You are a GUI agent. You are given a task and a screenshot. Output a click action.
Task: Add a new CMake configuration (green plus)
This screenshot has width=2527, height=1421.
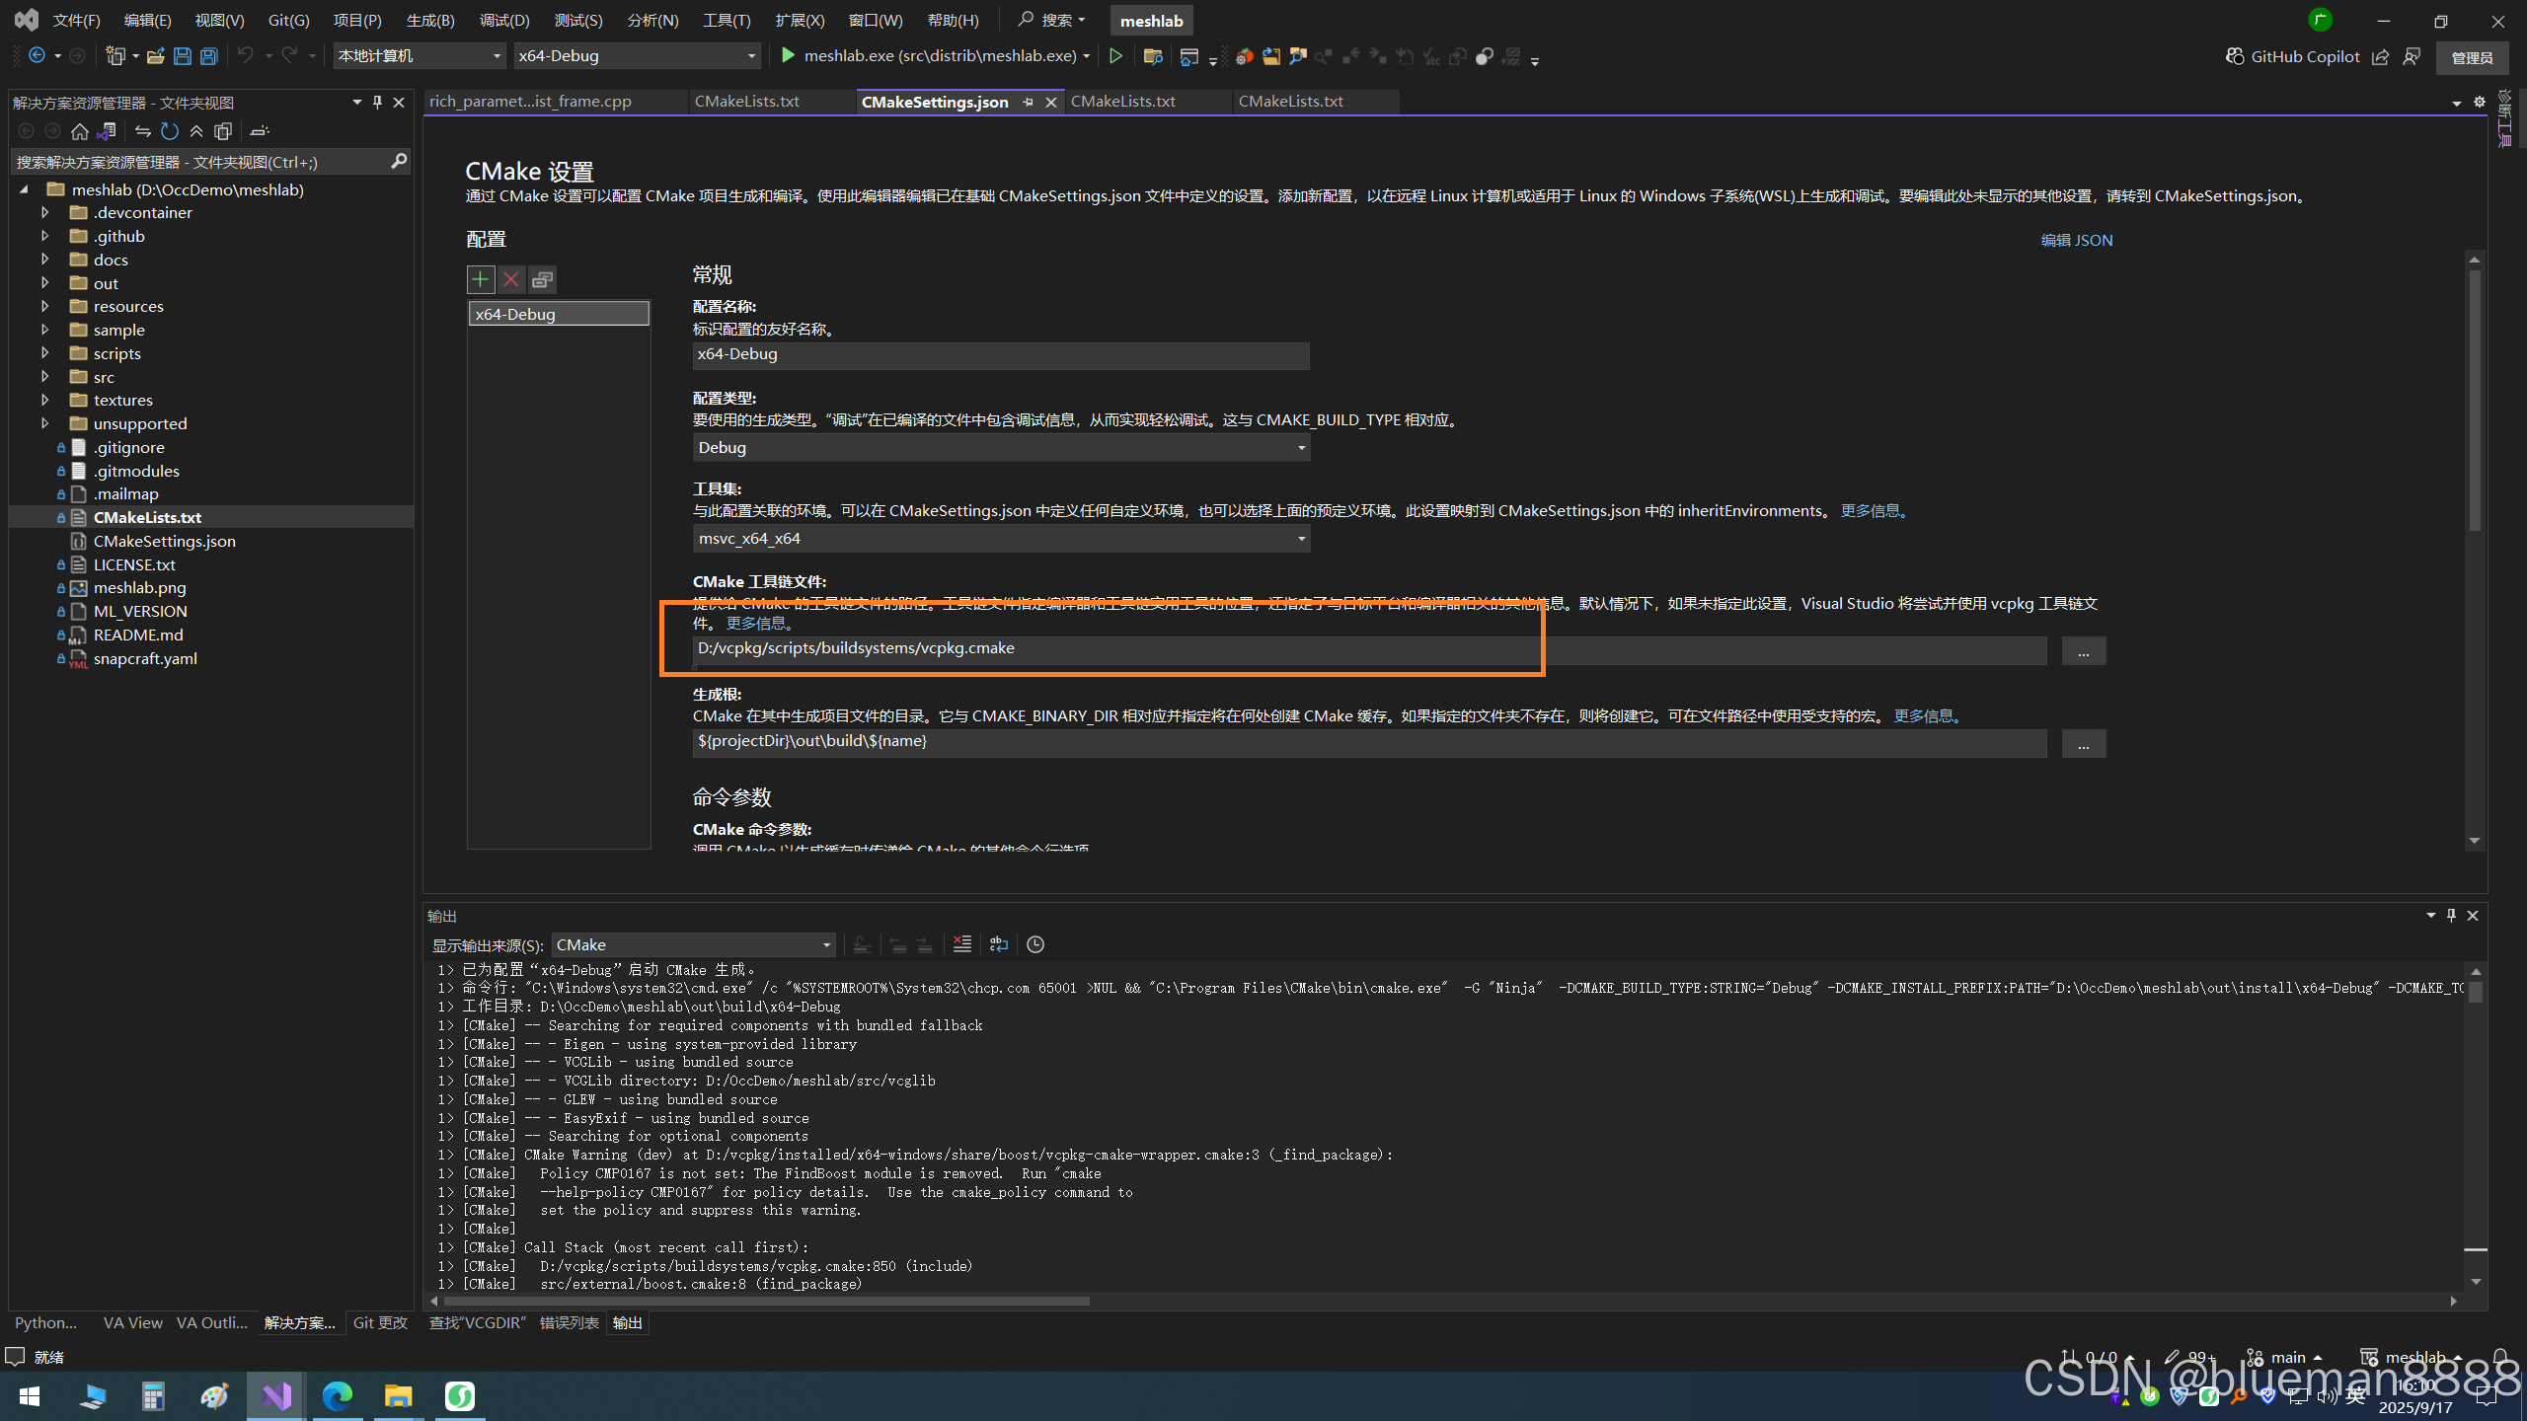point(481,279)
